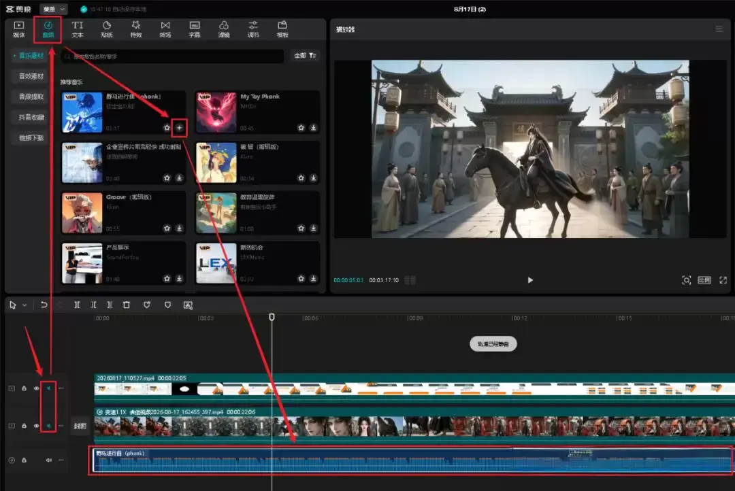The height and width of the screenshot is (491, 735).
Task: Trim the clip left of playhead
Action: tap(93, 305)
